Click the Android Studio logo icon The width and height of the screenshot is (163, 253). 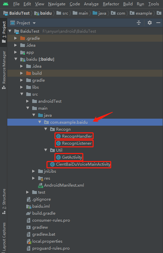pyautogui.click(x=6, y=4)
